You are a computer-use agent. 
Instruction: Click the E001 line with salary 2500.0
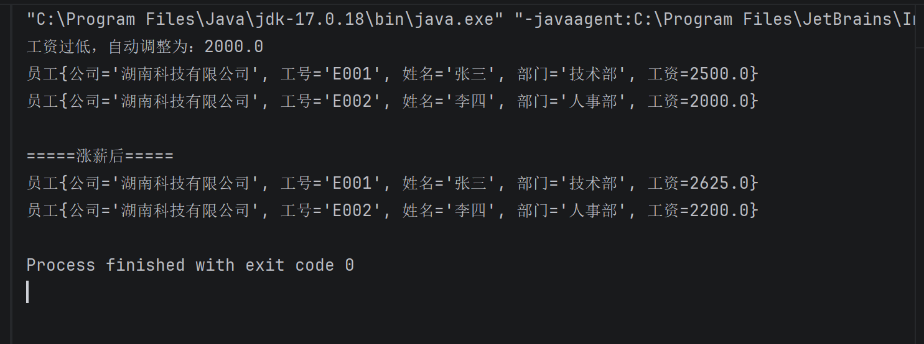tap(392, 74)
